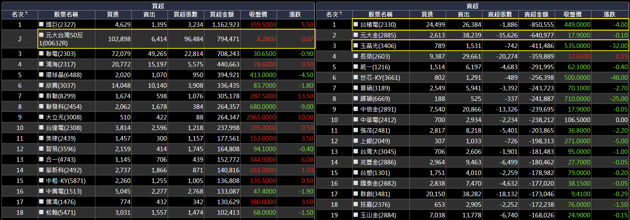Click 買超張數 column header
The width and height of the screenshot is (630, 220).
point(185,14)
